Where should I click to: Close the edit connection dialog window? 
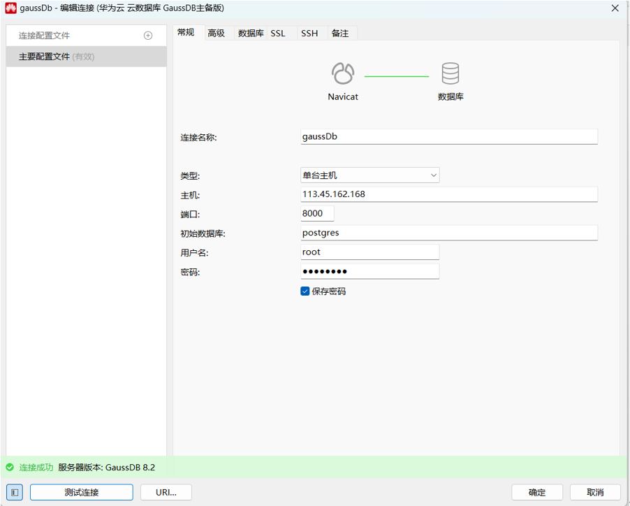coord(615,8)
